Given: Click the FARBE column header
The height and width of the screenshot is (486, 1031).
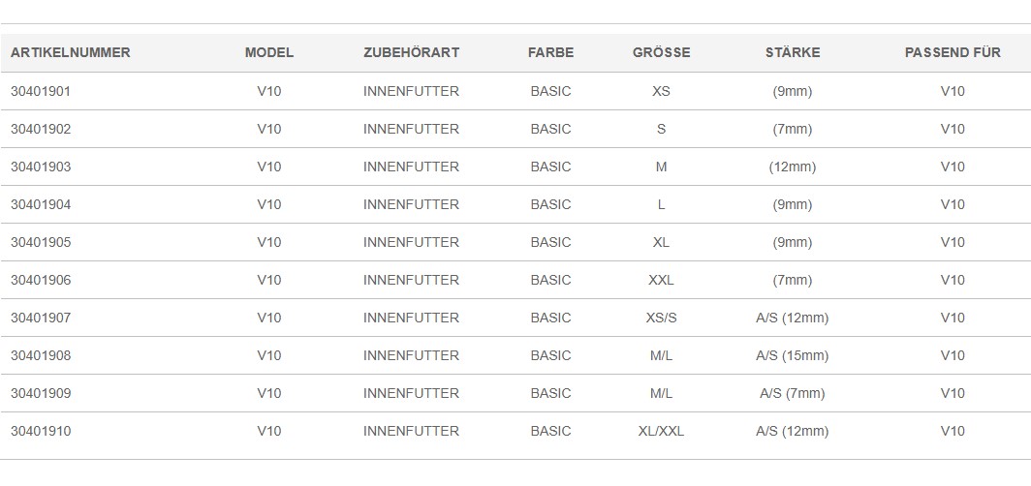Looking at the screenshot, I should pyautogui.click(x=551, y=52).
